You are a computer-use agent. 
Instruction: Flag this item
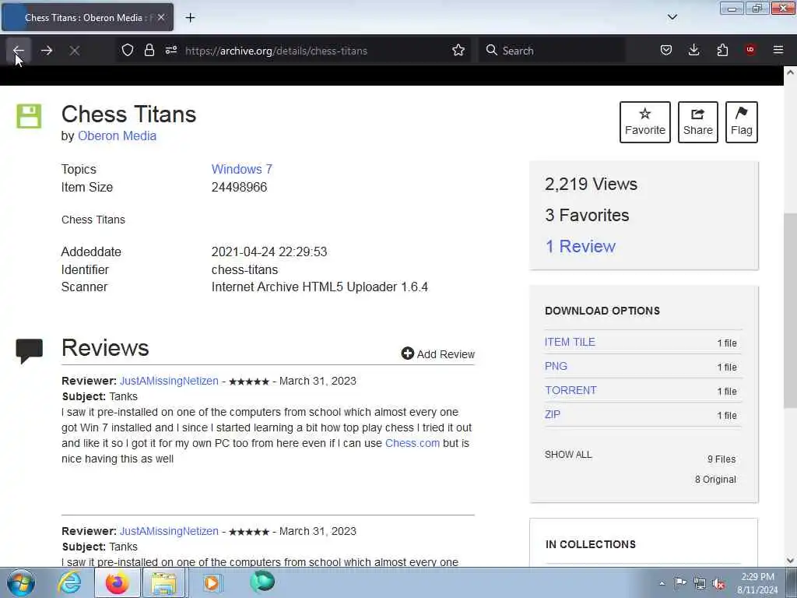click(742, 122)
